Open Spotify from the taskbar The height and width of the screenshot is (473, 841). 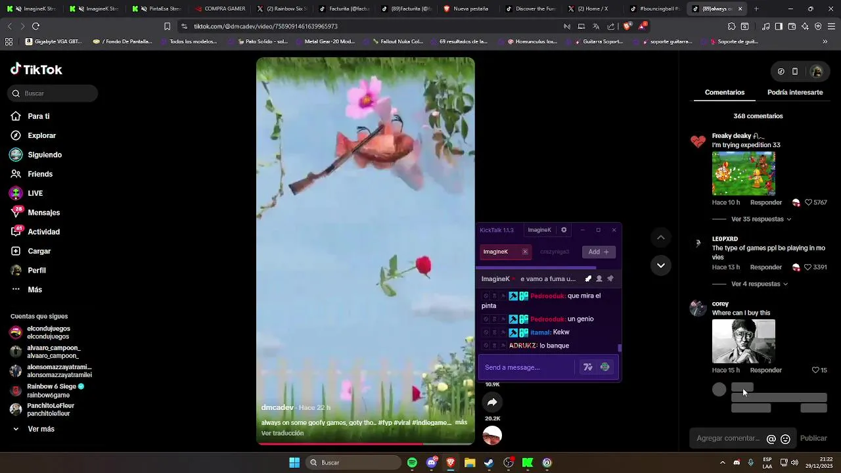412,462
